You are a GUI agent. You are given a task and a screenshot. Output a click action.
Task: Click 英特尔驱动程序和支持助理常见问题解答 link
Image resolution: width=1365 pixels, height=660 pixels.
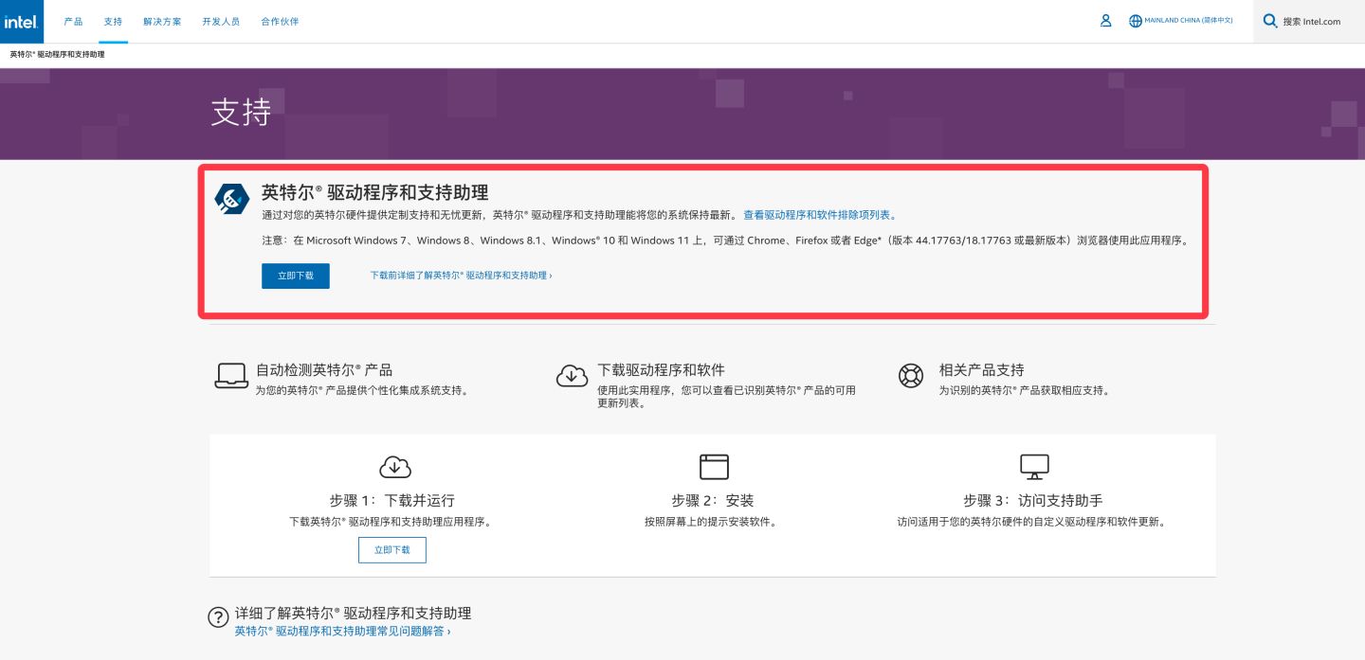[x=341, y=631]
